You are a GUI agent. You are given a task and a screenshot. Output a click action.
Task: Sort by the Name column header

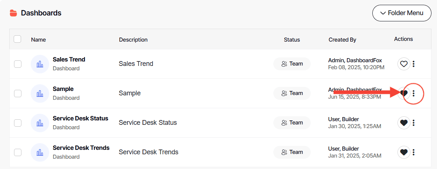pyautogui.click(x=38, y=40)
